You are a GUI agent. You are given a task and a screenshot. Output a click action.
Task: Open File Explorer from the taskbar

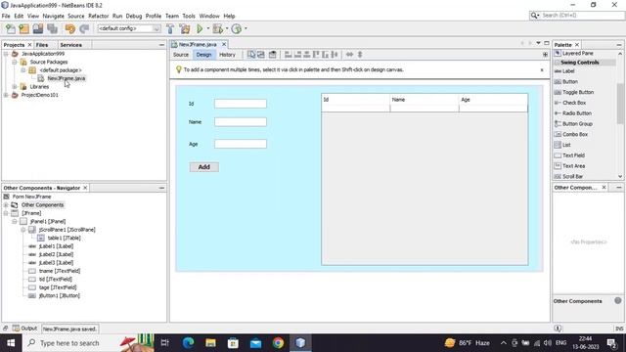coord(211,343)
